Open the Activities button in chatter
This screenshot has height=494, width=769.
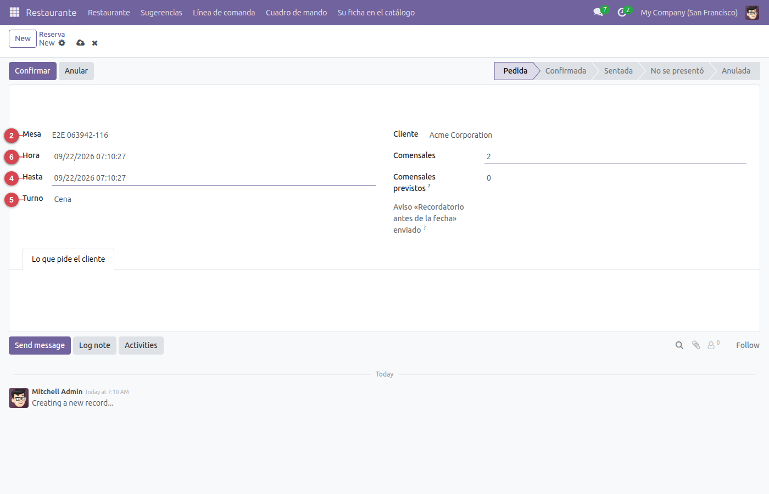coord(141,345)
